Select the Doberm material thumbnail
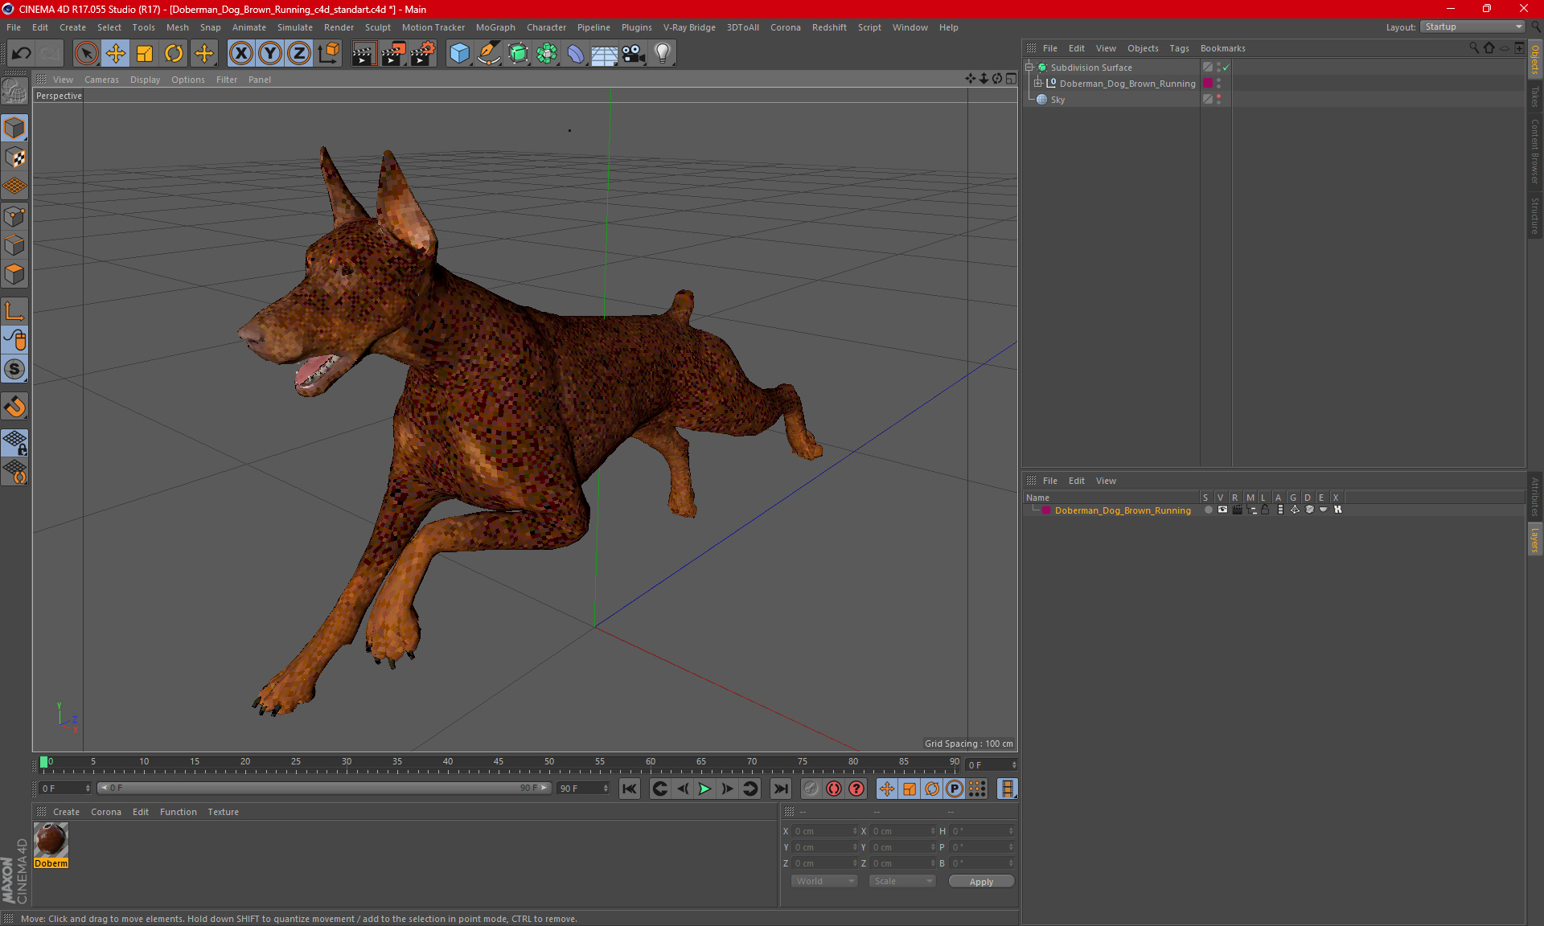 51,840
